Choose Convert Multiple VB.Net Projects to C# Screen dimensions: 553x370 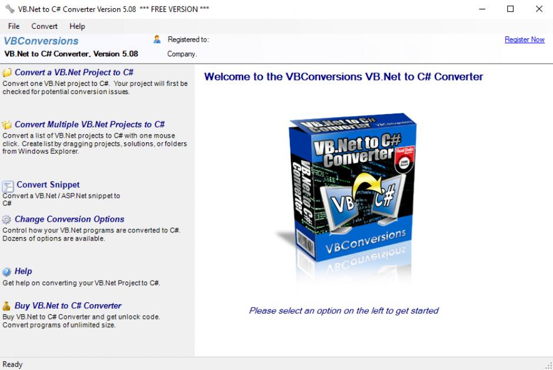(x=89, y=125)
